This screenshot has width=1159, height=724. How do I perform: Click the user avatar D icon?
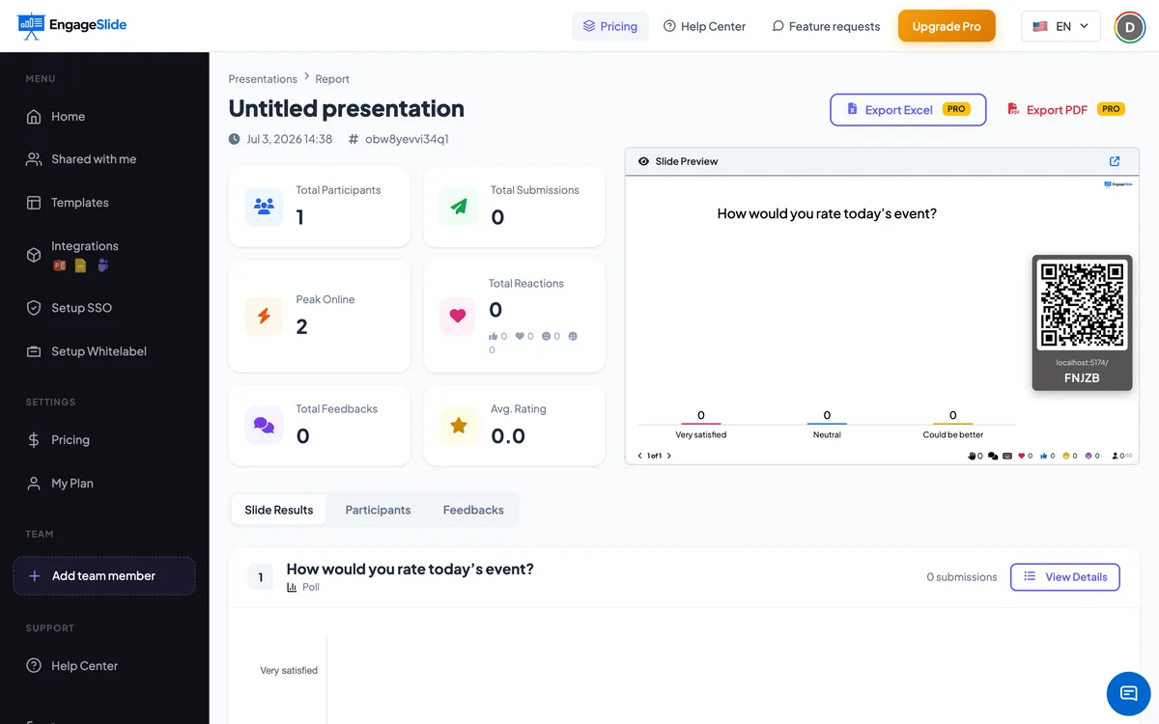1129,26
